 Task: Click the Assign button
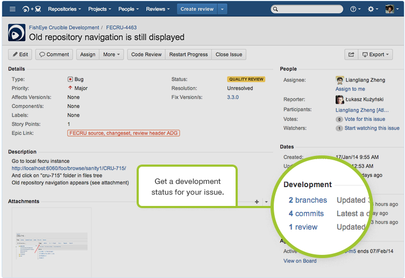click(88, 54)
